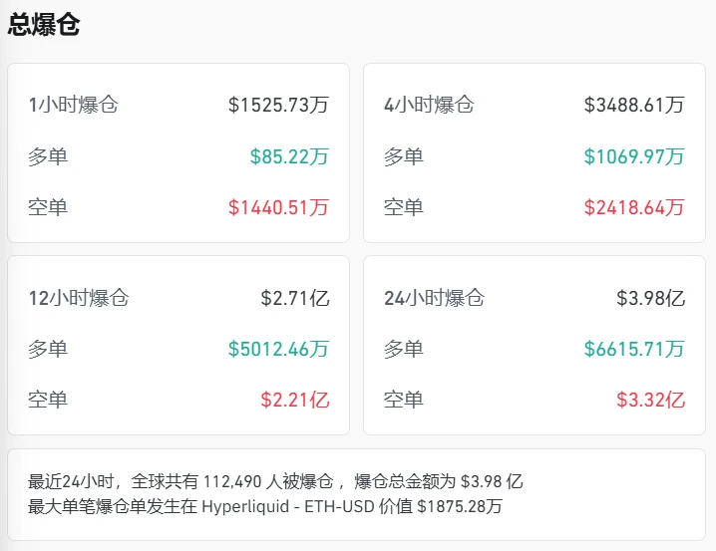Click the green $85.22万 long liquidation value
716x551 pixels.
pyautogui.click(x=289, y=156)
